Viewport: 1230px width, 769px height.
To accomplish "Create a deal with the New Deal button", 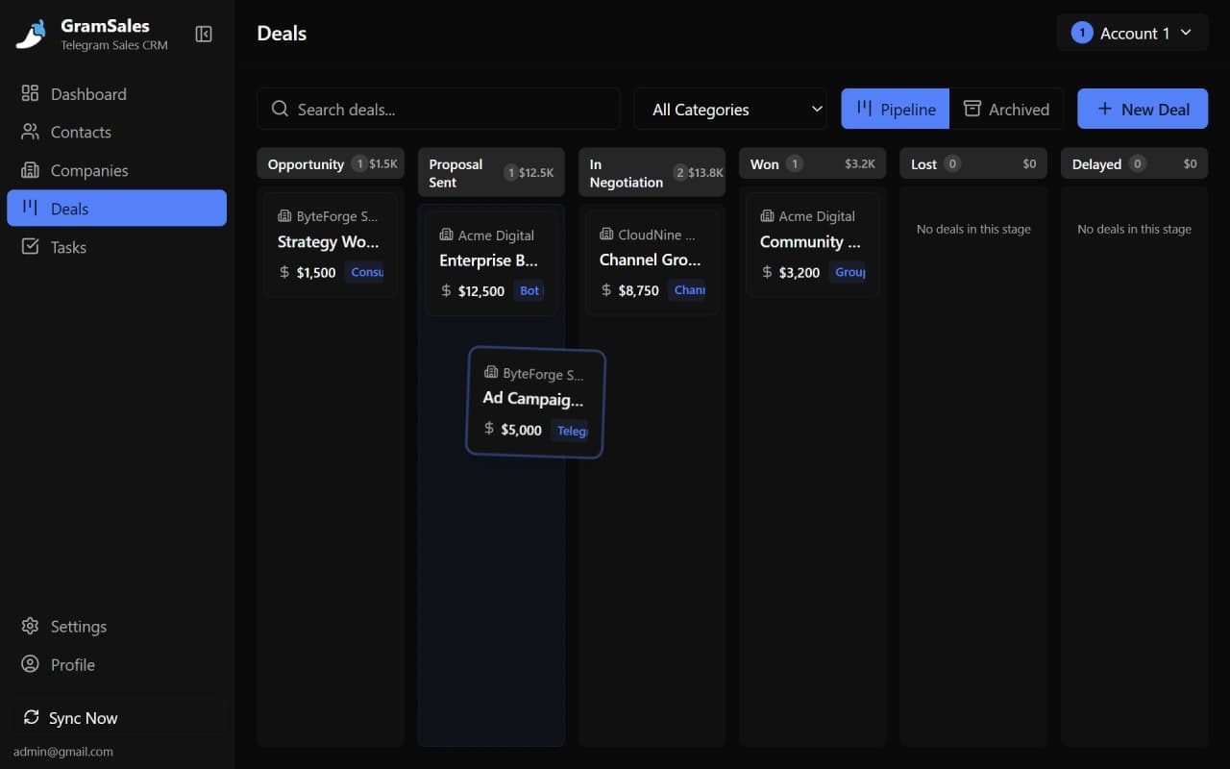I will point(1143,109).
